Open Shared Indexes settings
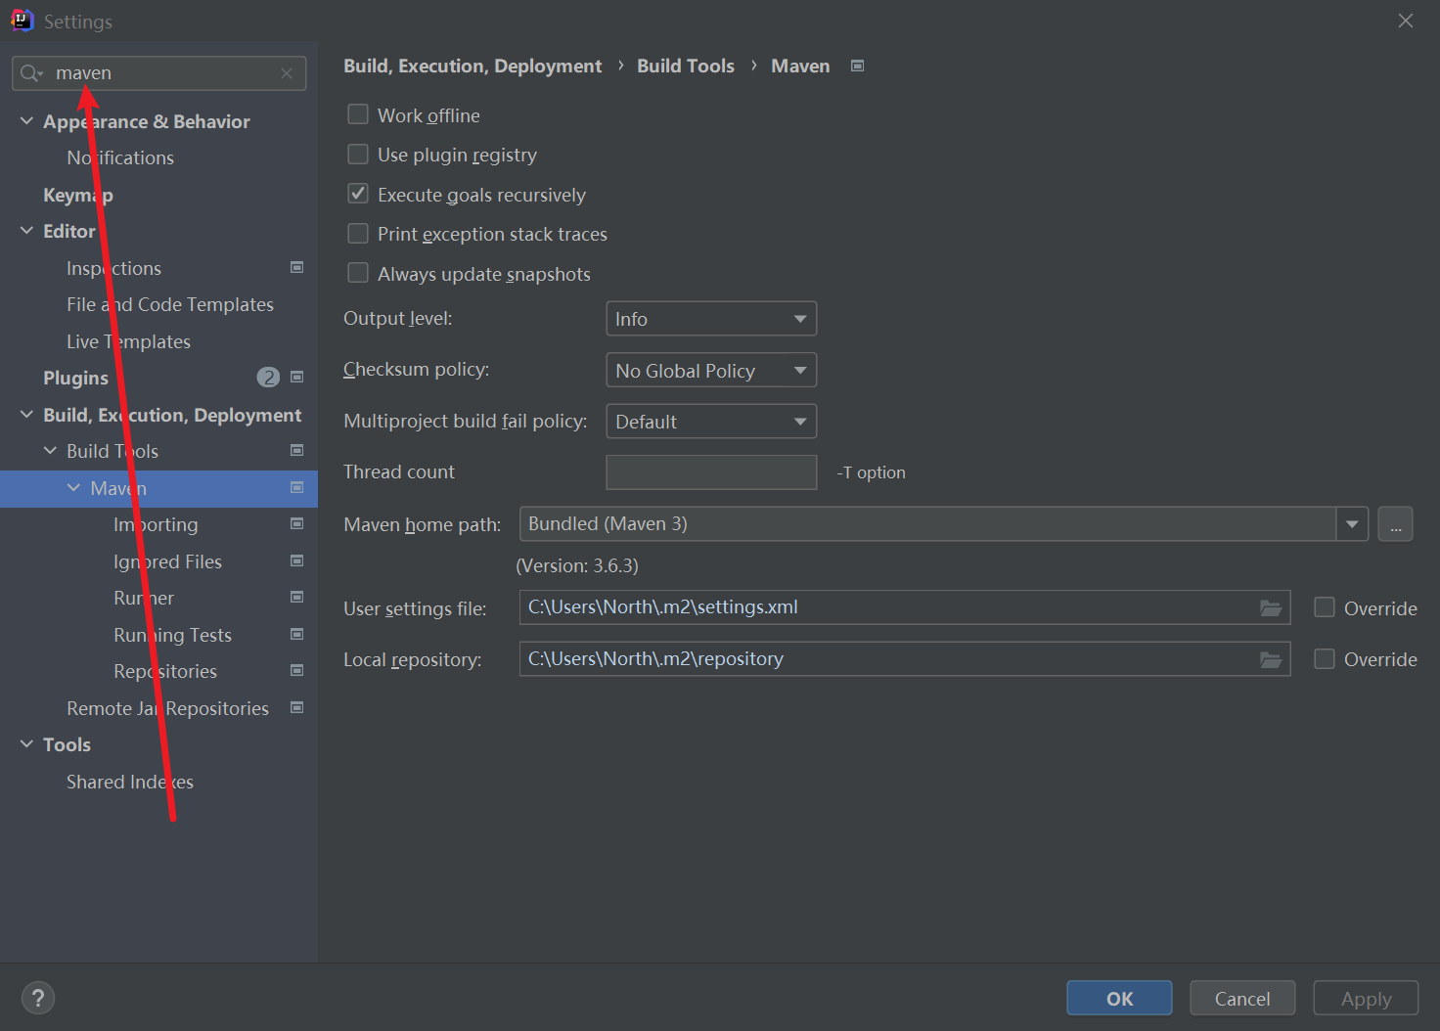The height and width of the screenshot is (1031, 1440). coord(130,782)
